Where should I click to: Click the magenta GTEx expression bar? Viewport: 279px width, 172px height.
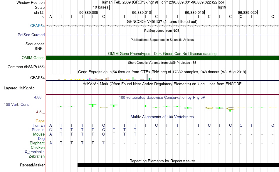coord(90,79)
